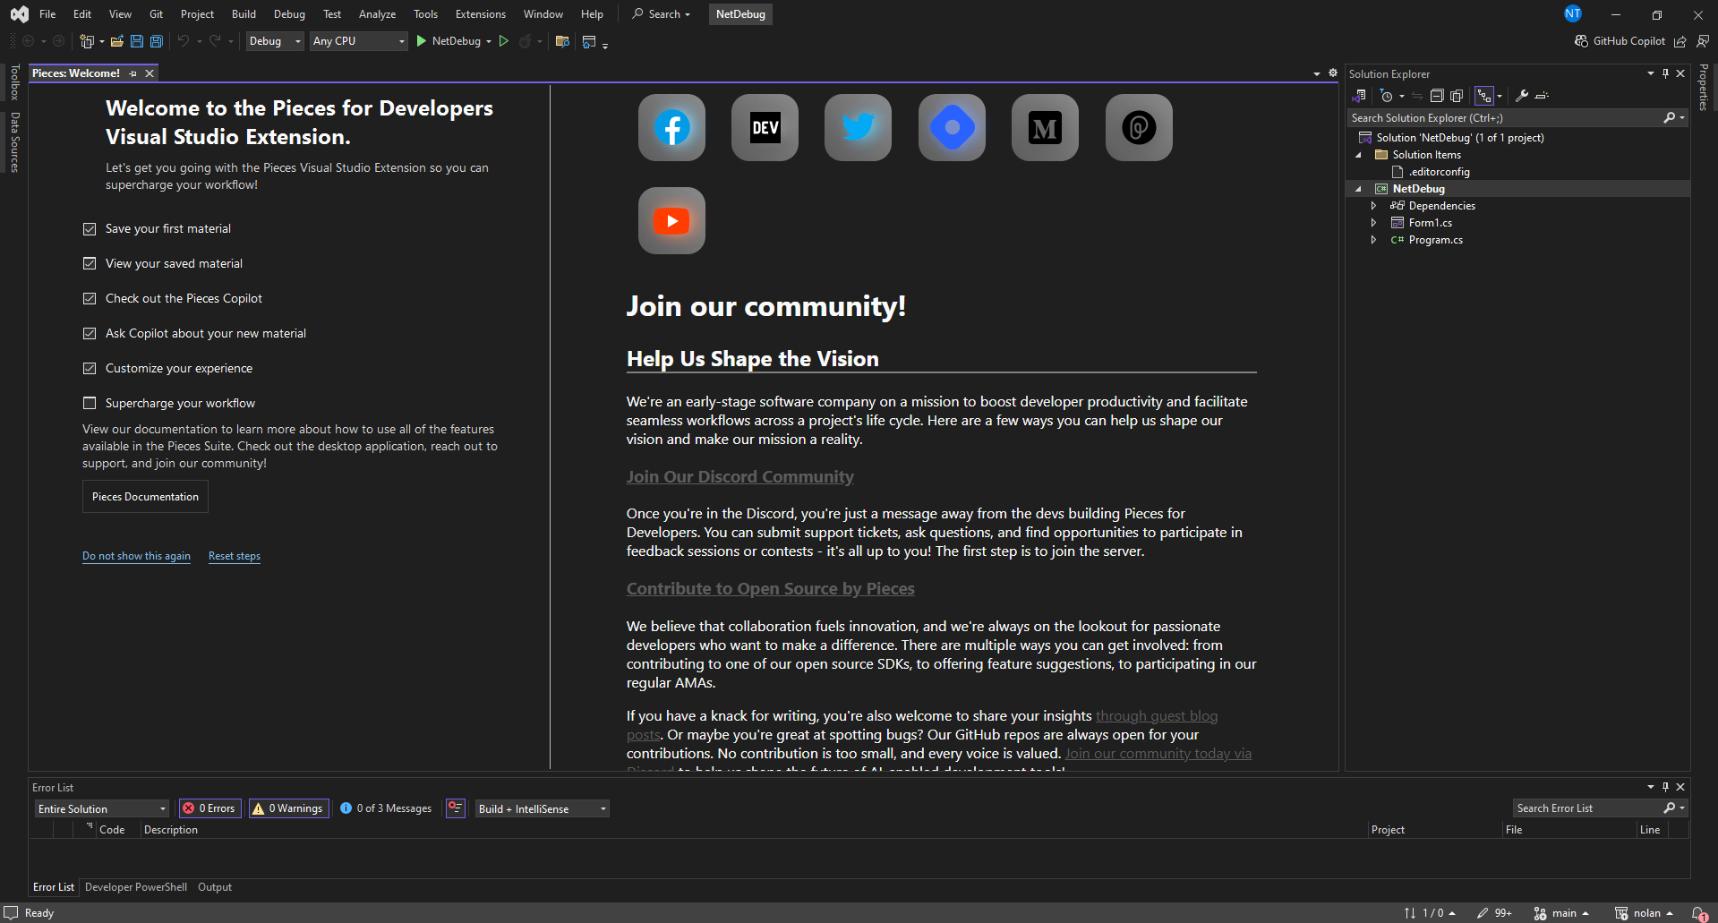Screen dimensions: 1718x923
Task: Click the Share icon beside GitHub Copilot
Action: point(1680,41)
